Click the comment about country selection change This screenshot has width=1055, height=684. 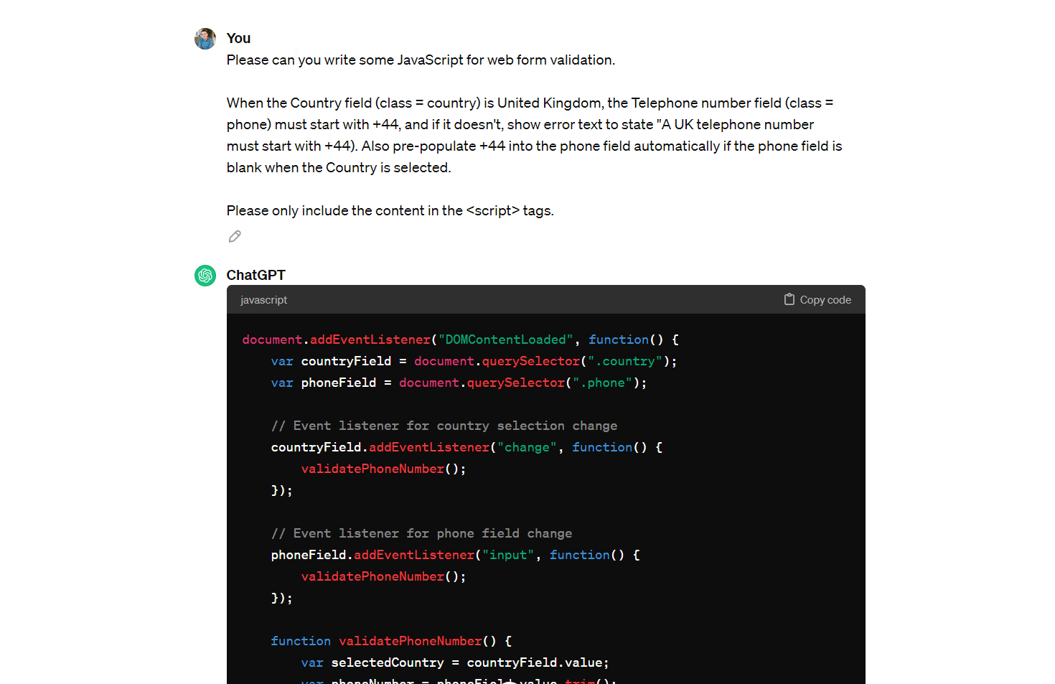[444, 426]
